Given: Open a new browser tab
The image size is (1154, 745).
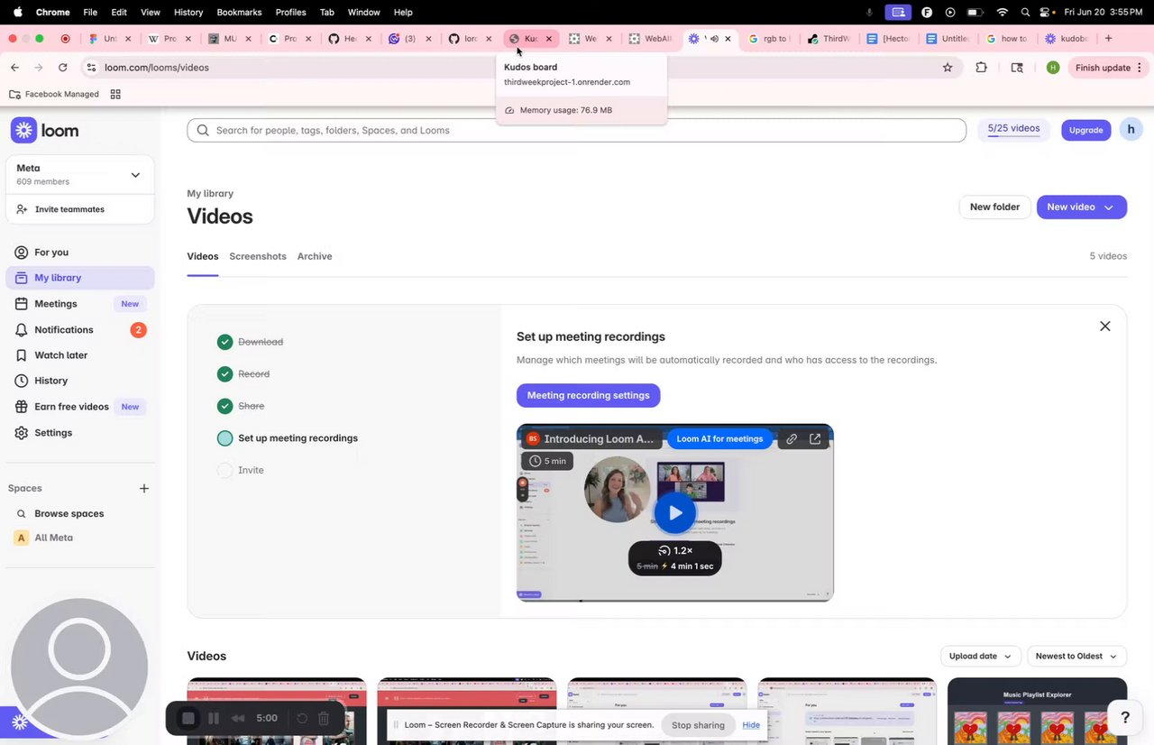Looking at the screenshot, I should coord(1108,39).
